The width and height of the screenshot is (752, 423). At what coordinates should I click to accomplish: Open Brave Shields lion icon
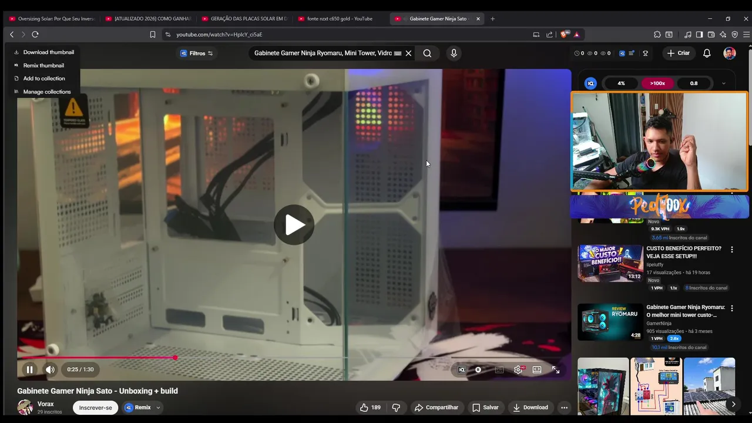click(565, 35)
